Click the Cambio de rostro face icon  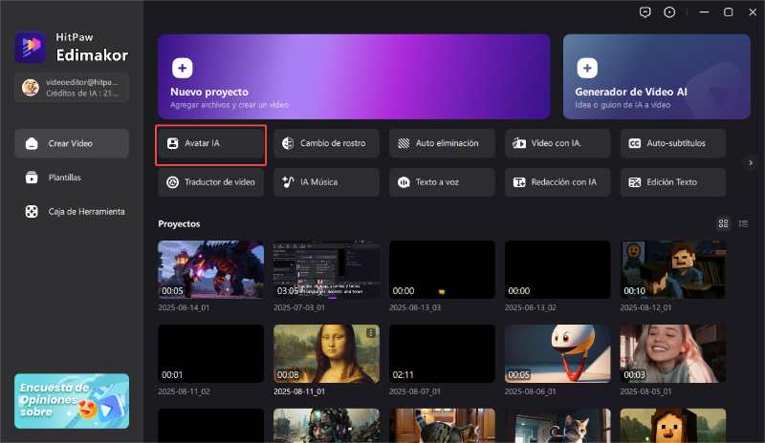pyautogui.click(x=288, y=143)
